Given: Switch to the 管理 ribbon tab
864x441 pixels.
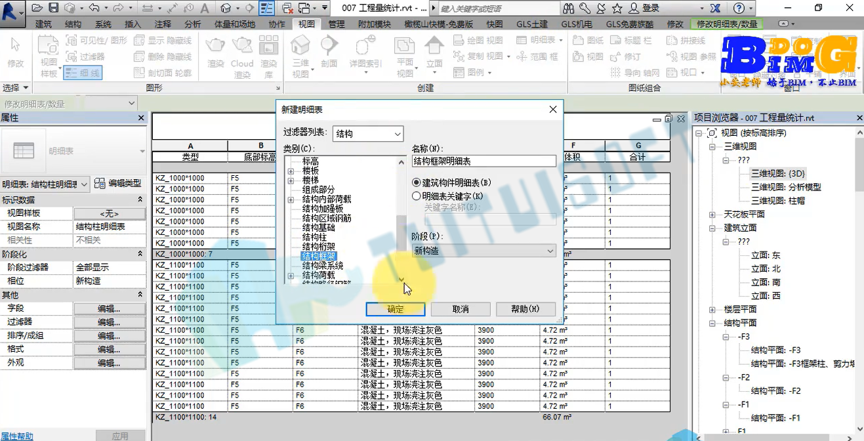Looking at the screenshot, I should tap(337, 24).
